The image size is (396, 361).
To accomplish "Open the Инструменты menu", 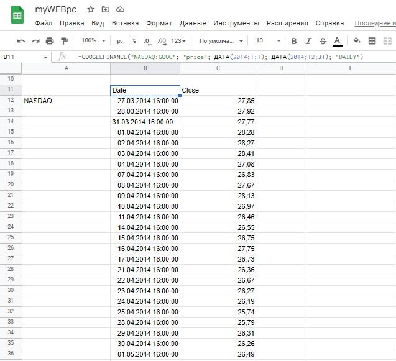I will (236, 23).
